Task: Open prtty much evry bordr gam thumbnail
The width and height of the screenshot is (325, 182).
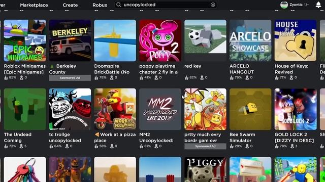Action: point(205,109)
